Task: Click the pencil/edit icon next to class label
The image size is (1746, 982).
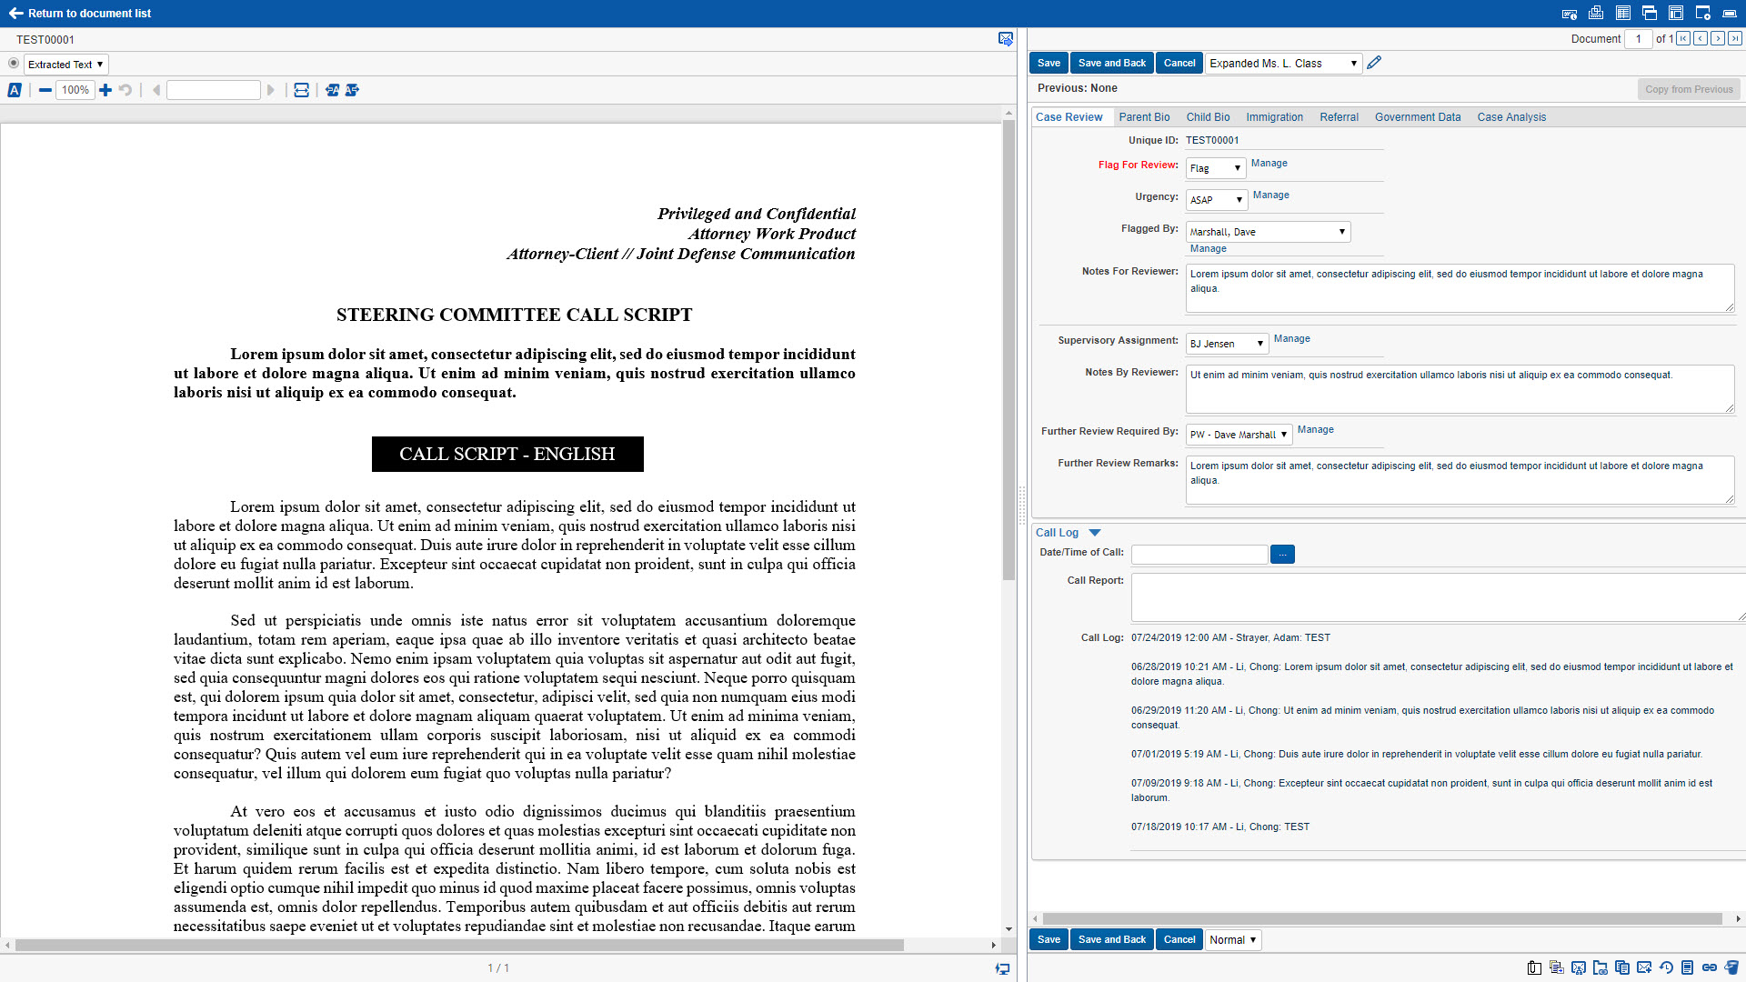Action: [x=1377, y=64]
